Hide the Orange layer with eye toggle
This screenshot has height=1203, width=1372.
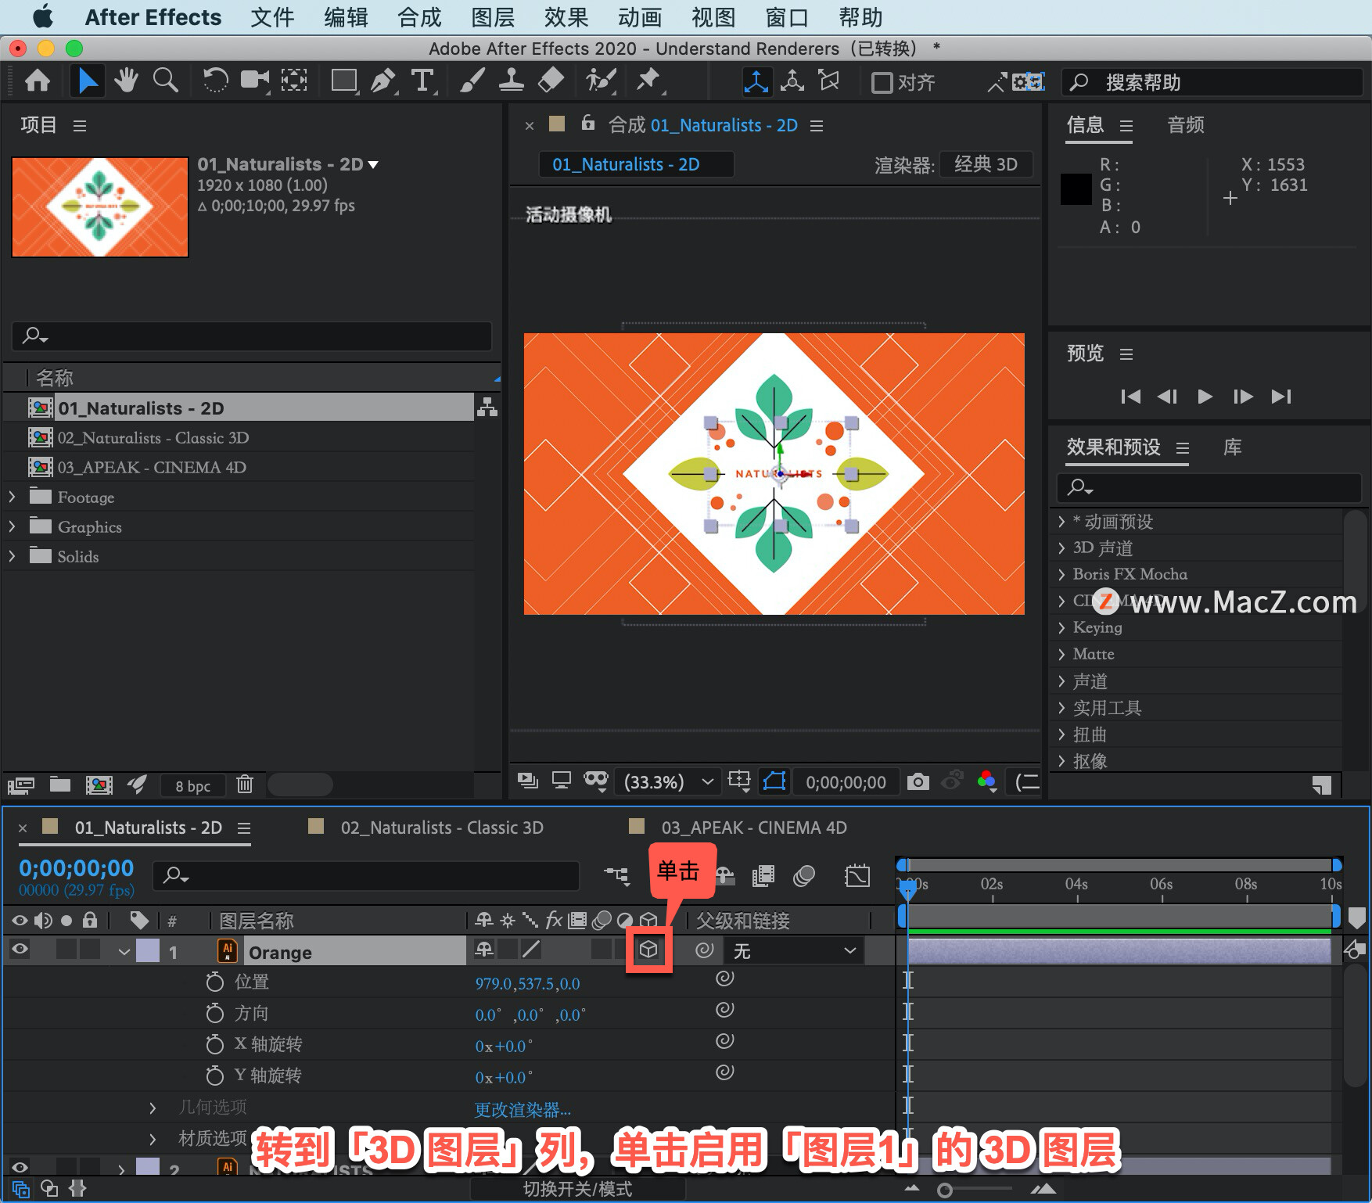point(20,950)
